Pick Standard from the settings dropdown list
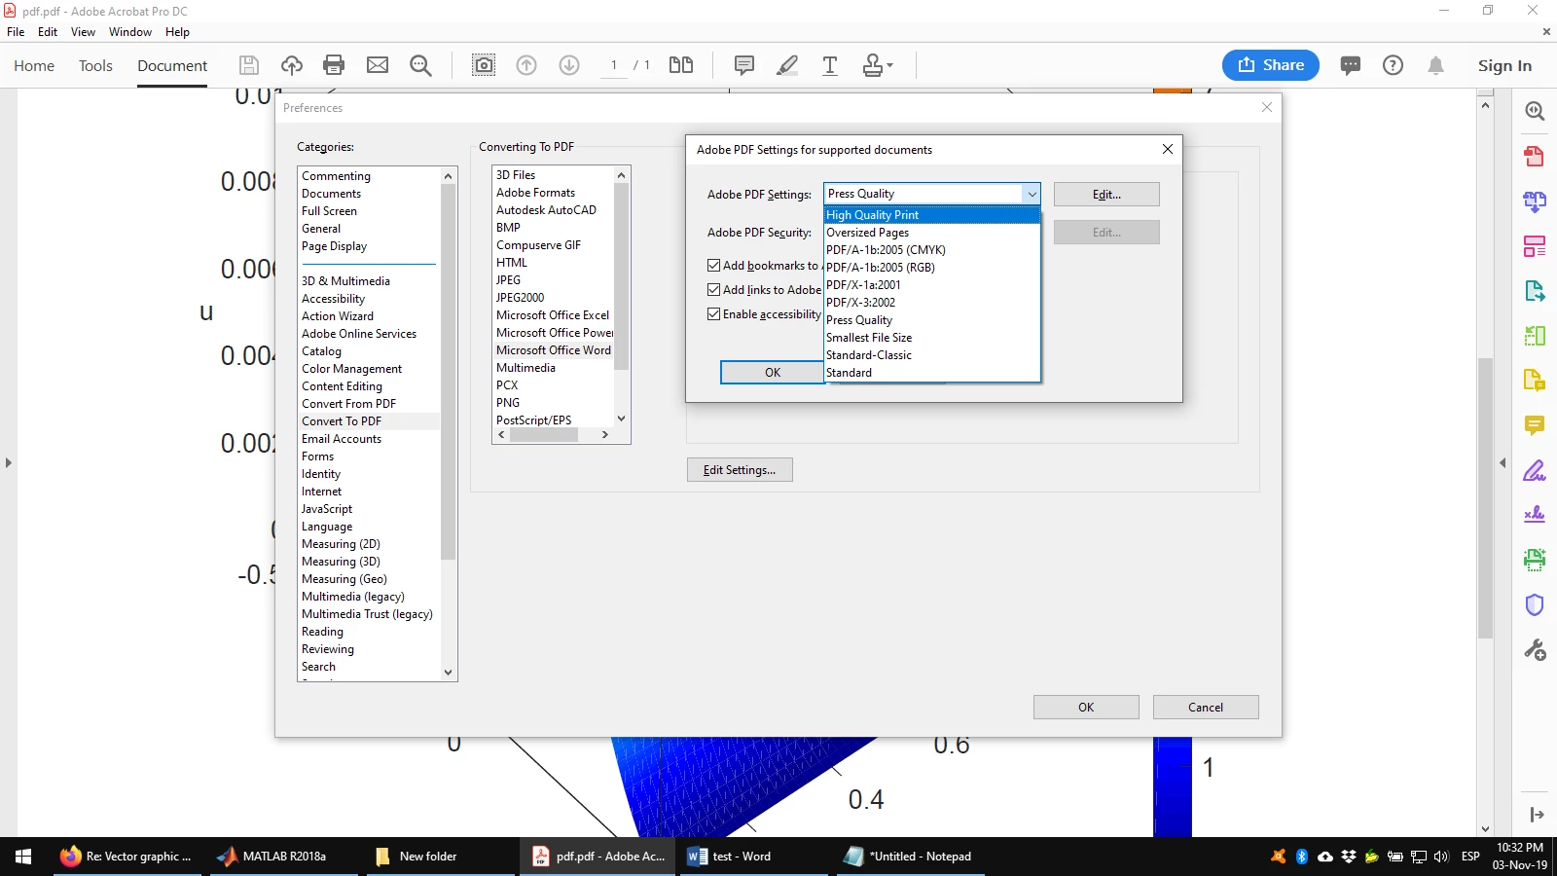Image resolution: width=1557 pixels, height=876 pixels. pyautogui.click(x=932, y=373)
